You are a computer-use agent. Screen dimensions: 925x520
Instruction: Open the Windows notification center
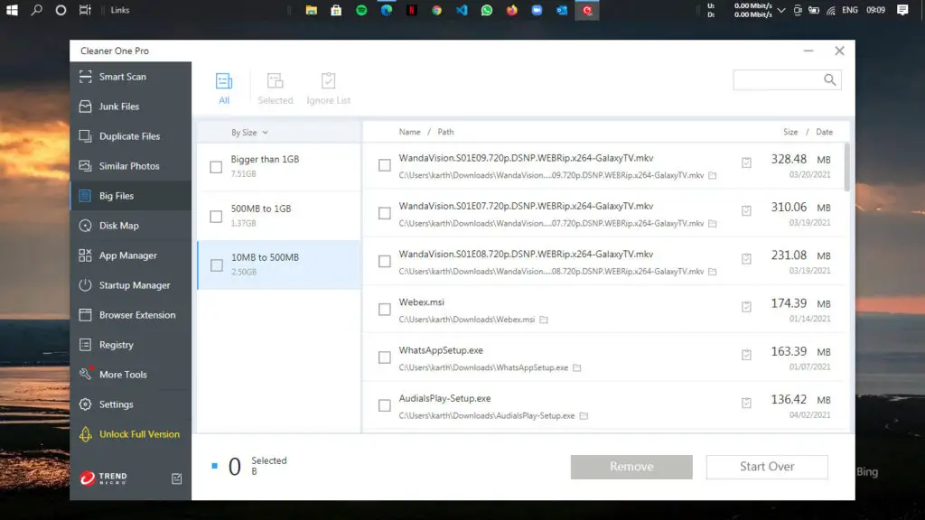(x=902, y=10)
